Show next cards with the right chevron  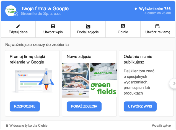(x=174, y=83)
